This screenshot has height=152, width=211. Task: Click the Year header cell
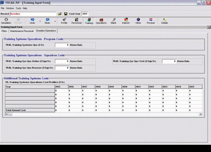point(30,87)
